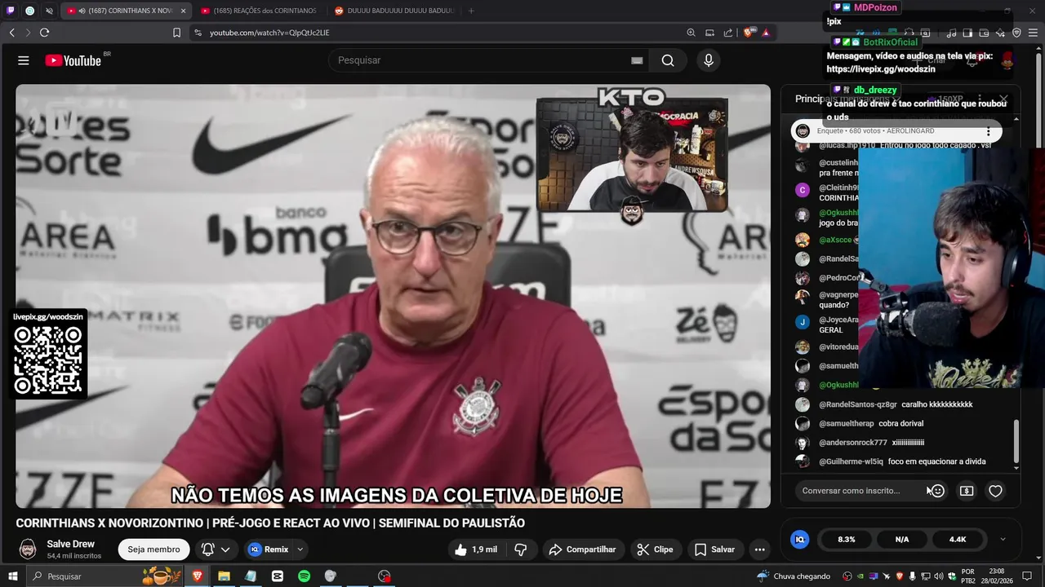Viewport: 1045px width, 587px height.
Task: Start voice search with the microphone icon
Action: click(x=708, y=60)
